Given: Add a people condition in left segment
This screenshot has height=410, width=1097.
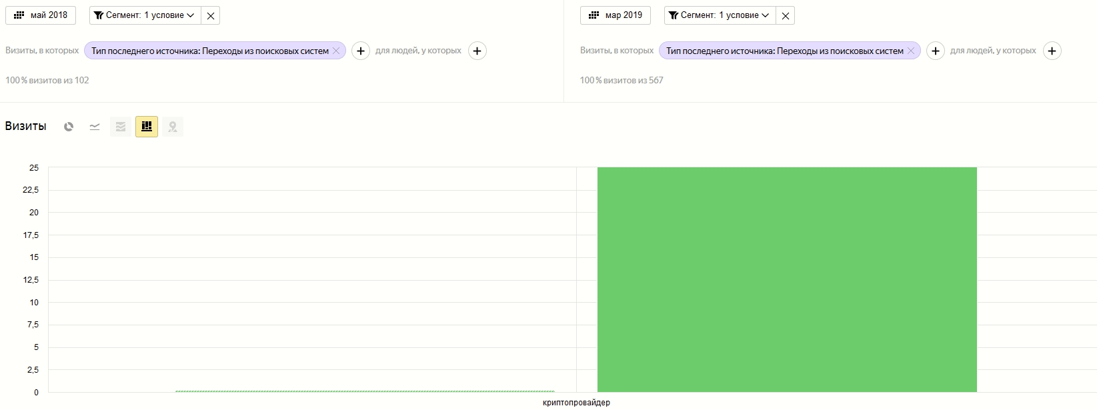Looking at the screenshot, I should (x=477, y=51).
